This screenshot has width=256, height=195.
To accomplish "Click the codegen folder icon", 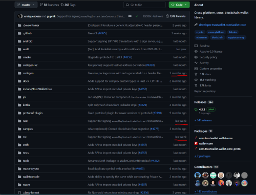I will click(x=19, y=73).
